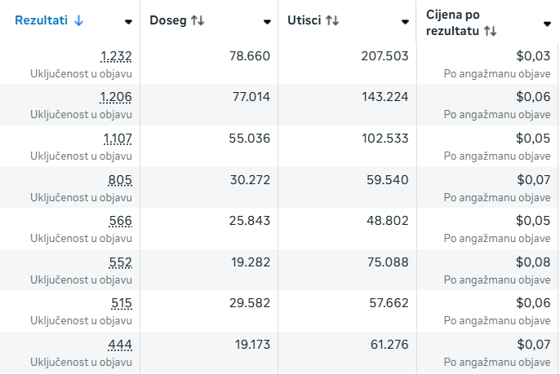The width and height of the screenshot is (560, 374).
Task: Expand the Cijena po rezultatu dropdown arrow
Action: 547,24
